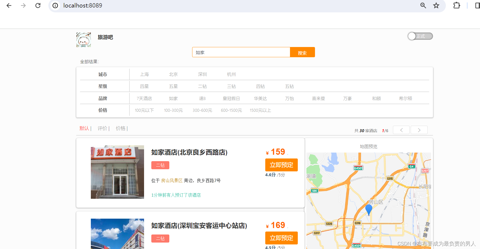This screenshot has height=249, width=480.
Task: Choose the 和颐 brand filter
Action: pyautogui.click(x=377, y=99)
